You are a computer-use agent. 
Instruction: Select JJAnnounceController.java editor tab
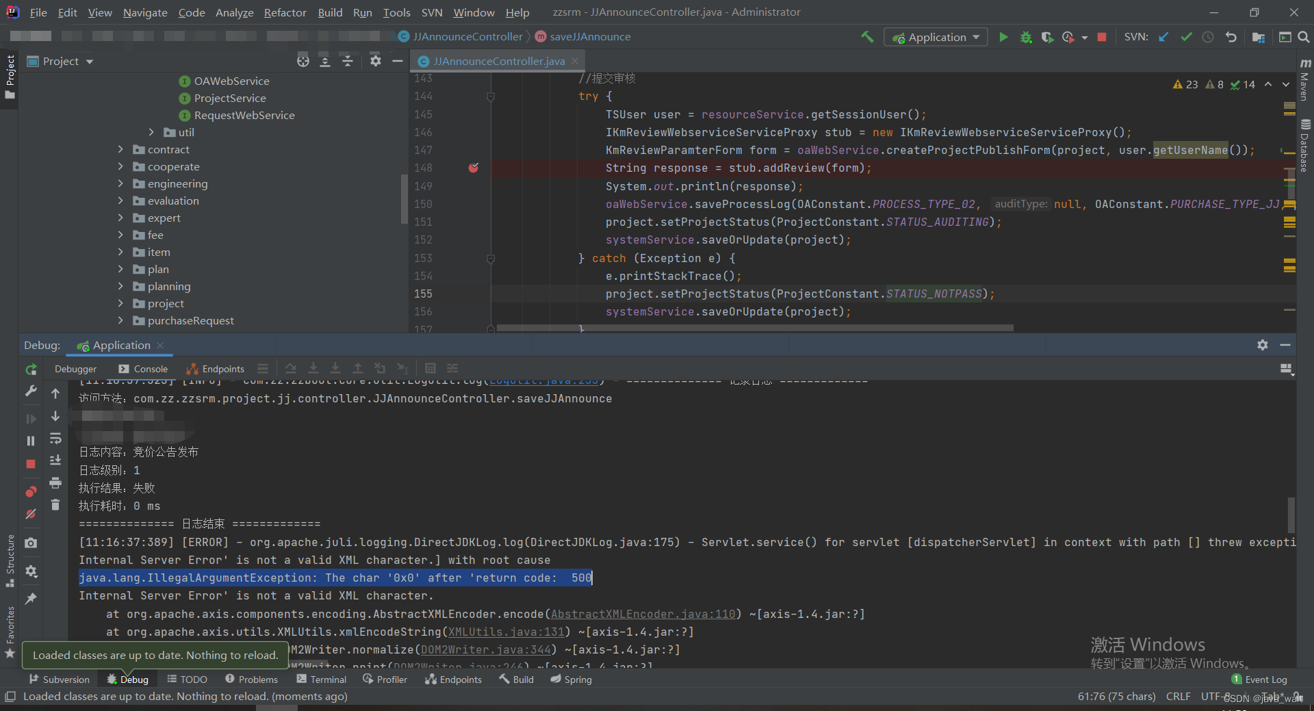tap(499, 61)
